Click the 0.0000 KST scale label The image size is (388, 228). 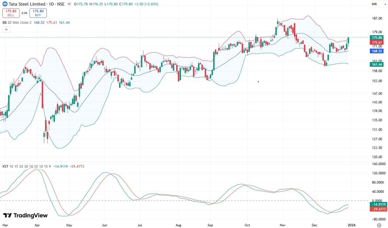[x=377, y=201]
